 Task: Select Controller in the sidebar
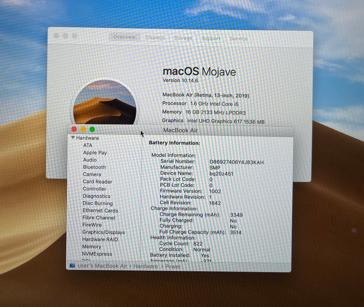pyautogui.click(x=94, y=189)
